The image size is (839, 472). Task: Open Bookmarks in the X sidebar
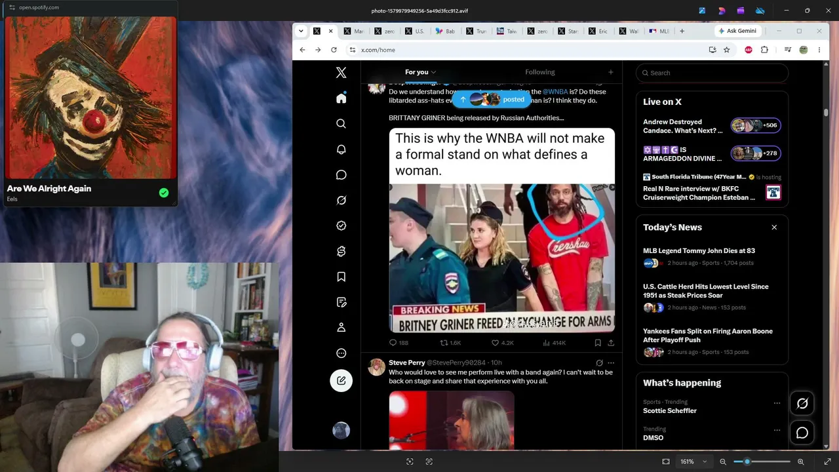(x=341, y=277)
